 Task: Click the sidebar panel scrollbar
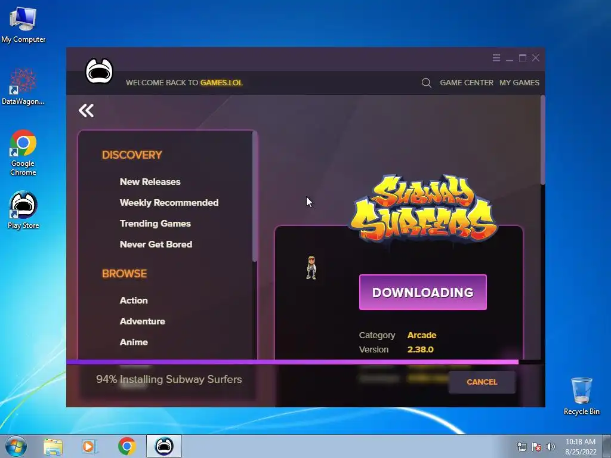(x=255, y=196)
